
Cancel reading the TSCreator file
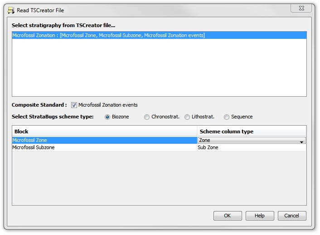point(292,216)
